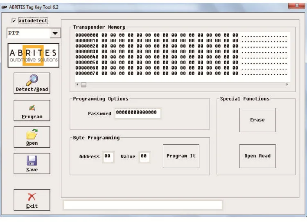The image size is (307, 222).
Task: Click the status text bar at bottom
Action: 143,205
